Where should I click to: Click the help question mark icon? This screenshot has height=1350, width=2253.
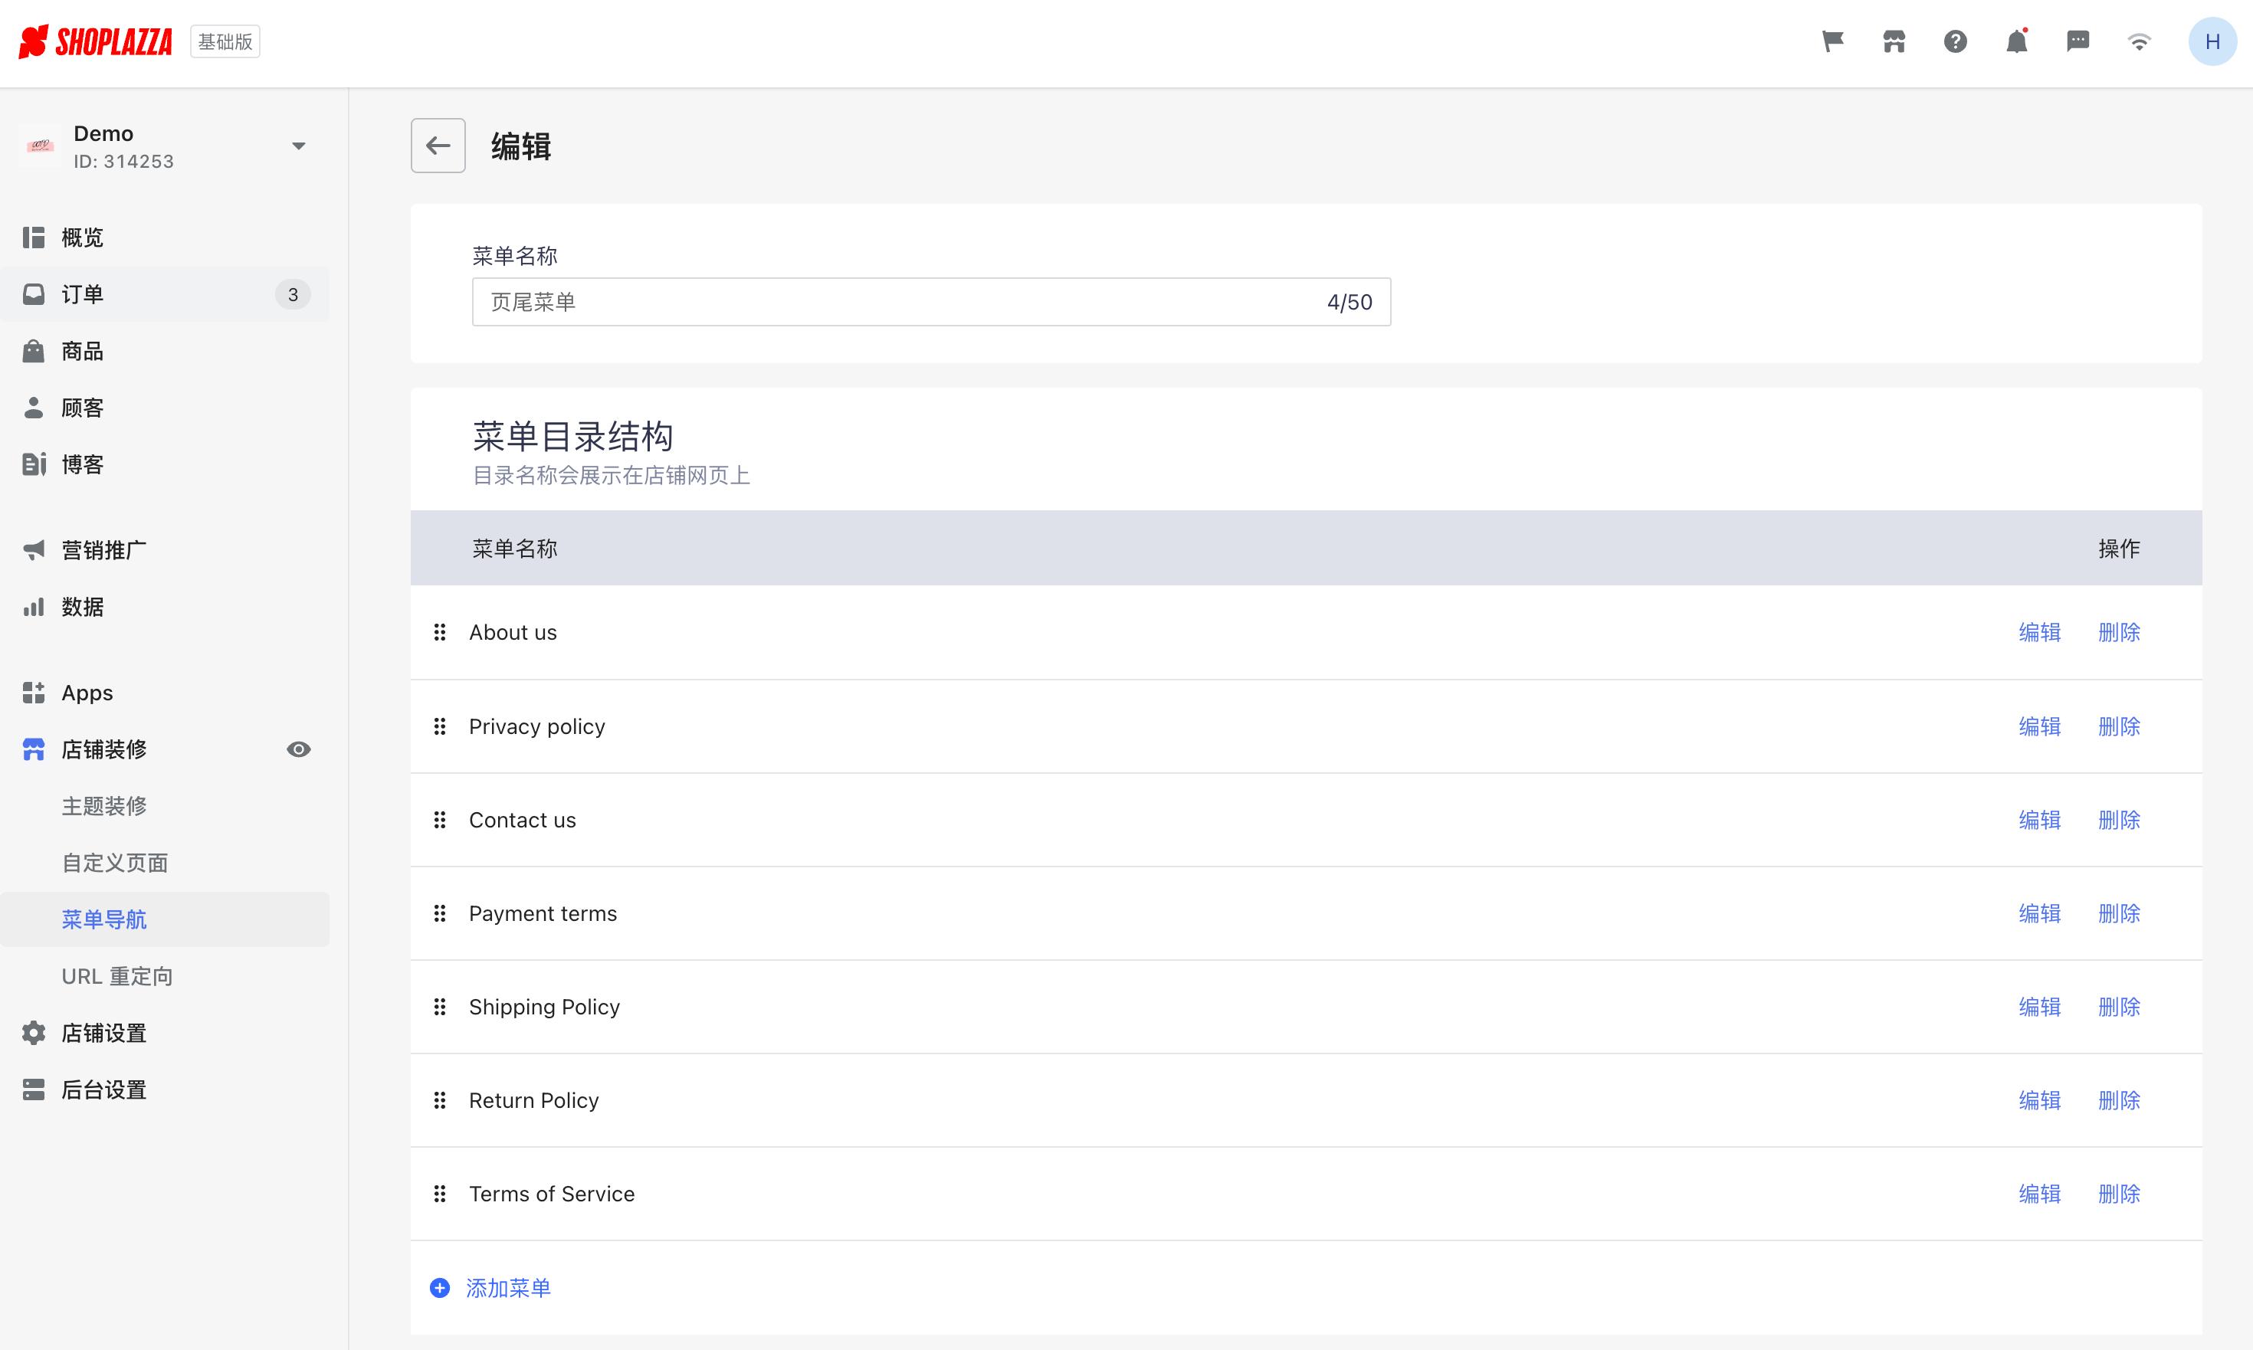click(x=1956, y=41)
